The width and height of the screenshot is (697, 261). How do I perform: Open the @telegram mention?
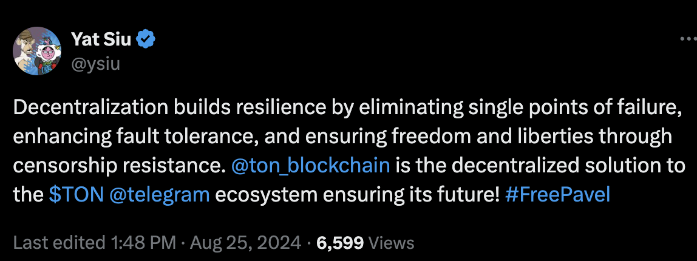pyautogui.click(x=159, y=195)
